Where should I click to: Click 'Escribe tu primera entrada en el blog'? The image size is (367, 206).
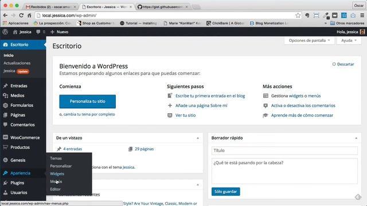tap(210, 96)
